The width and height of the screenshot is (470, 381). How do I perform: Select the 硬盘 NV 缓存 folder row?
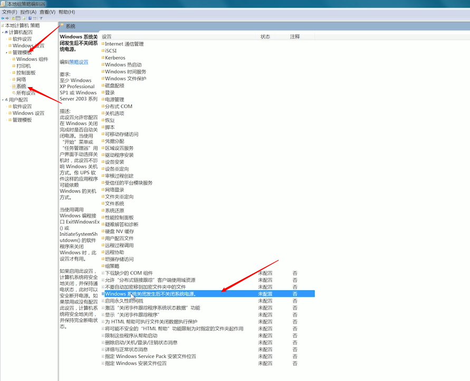(x=119, y=232)
